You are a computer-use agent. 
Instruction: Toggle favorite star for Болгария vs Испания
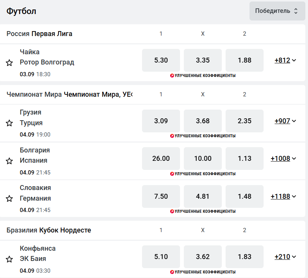point(9,161)
